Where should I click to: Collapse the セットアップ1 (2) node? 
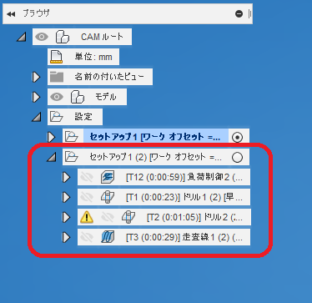[x=52, y=157]
